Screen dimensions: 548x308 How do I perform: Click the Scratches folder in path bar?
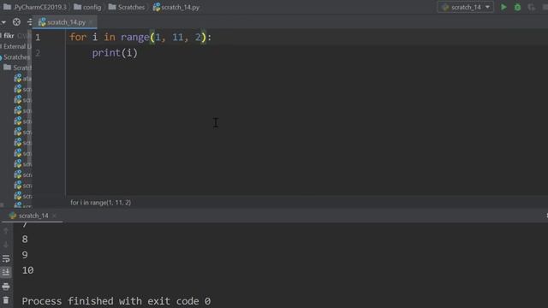coord(127,7)
